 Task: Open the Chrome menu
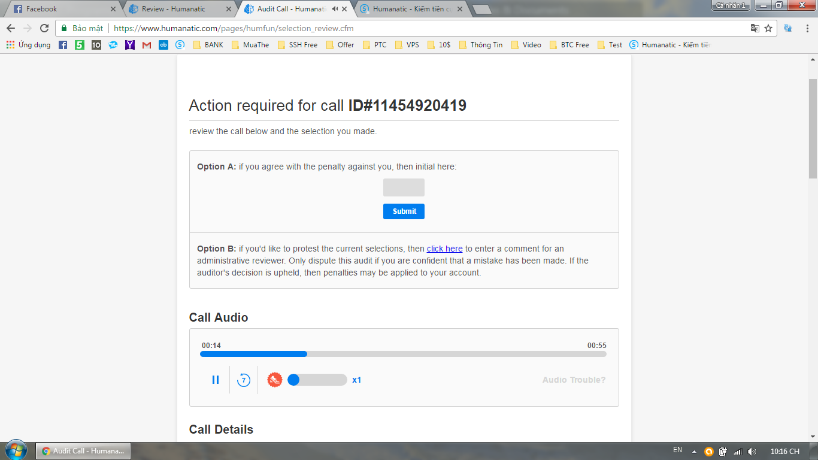(x=806, y=28)
